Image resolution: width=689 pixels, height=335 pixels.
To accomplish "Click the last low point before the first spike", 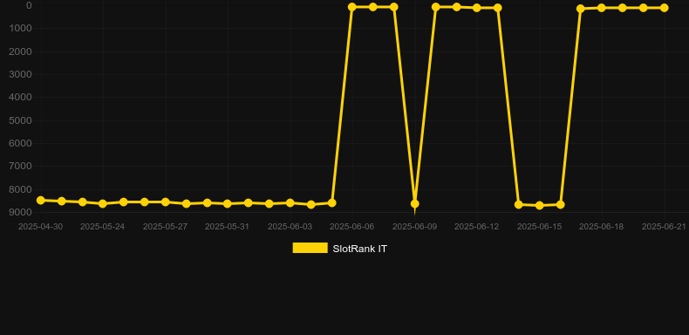I will pyautogui.click(x=331, y=202).
